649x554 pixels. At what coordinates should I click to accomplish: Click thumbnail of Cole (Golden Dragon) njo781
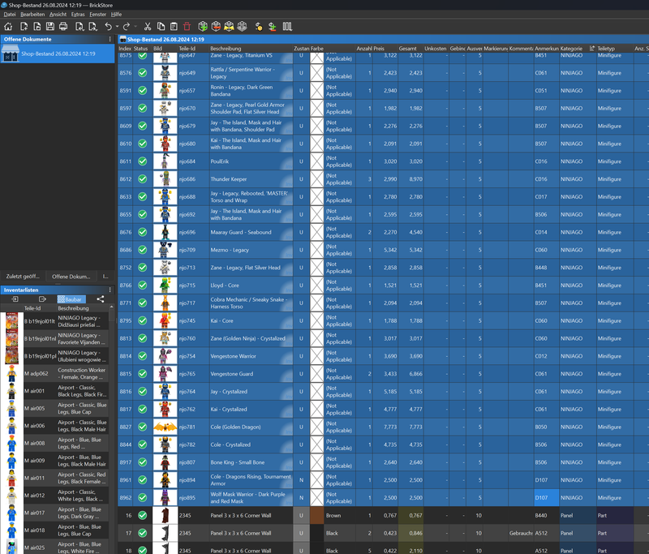165,427
